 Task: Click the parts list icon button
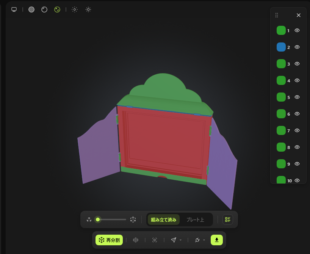(x=227, y=220)
